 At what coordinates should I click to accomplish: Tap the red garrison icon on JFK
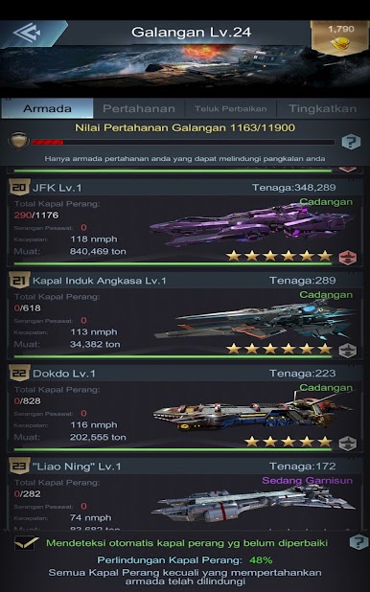(x=347, y=257)
